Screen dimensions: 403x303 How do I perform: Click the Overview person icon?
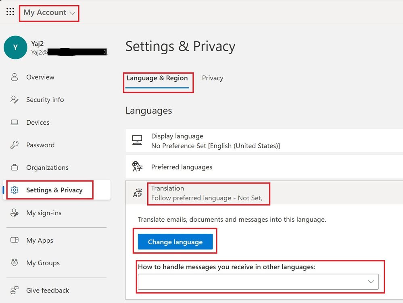pos(15,77)
